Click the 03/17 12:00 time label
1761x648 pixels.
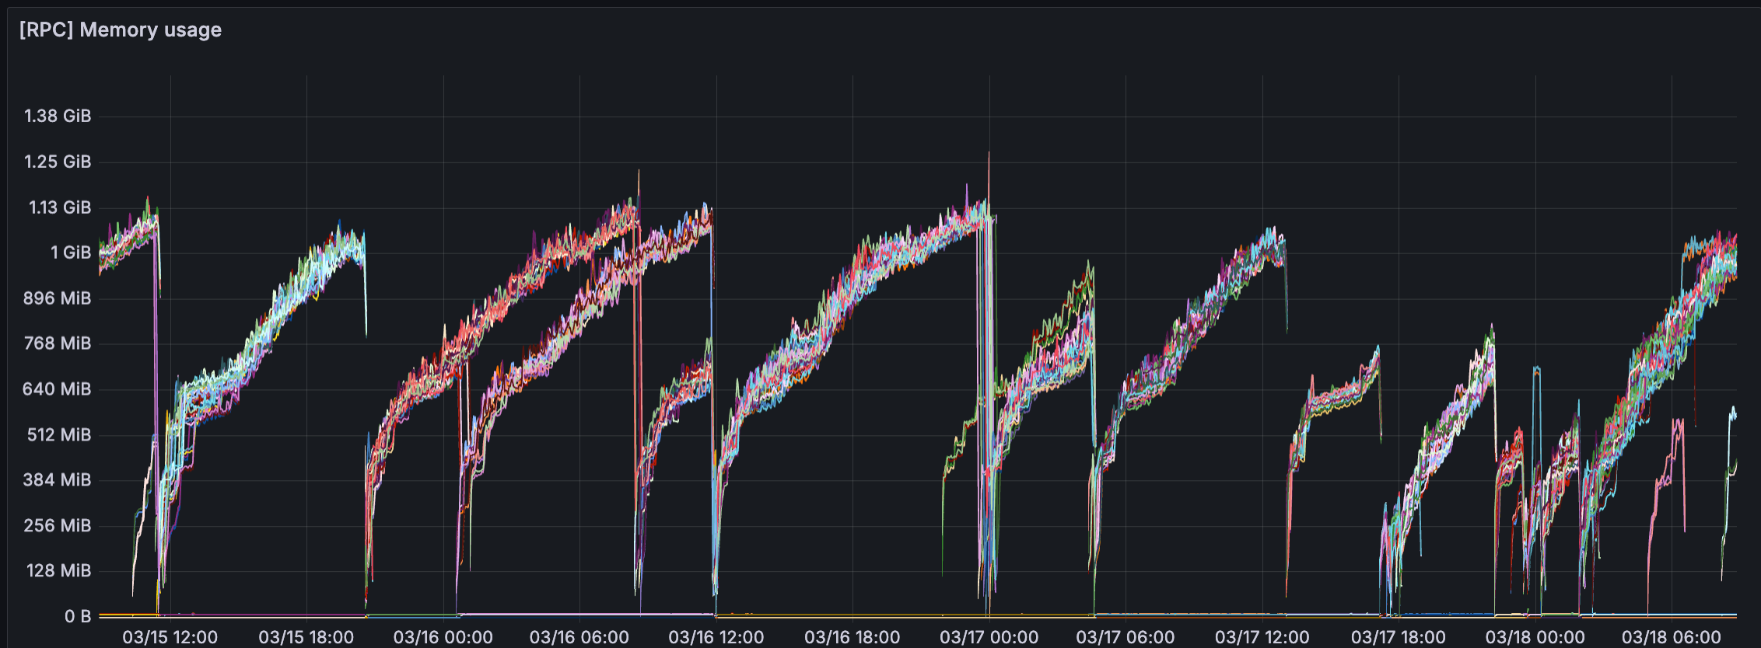click(1262, 637)
